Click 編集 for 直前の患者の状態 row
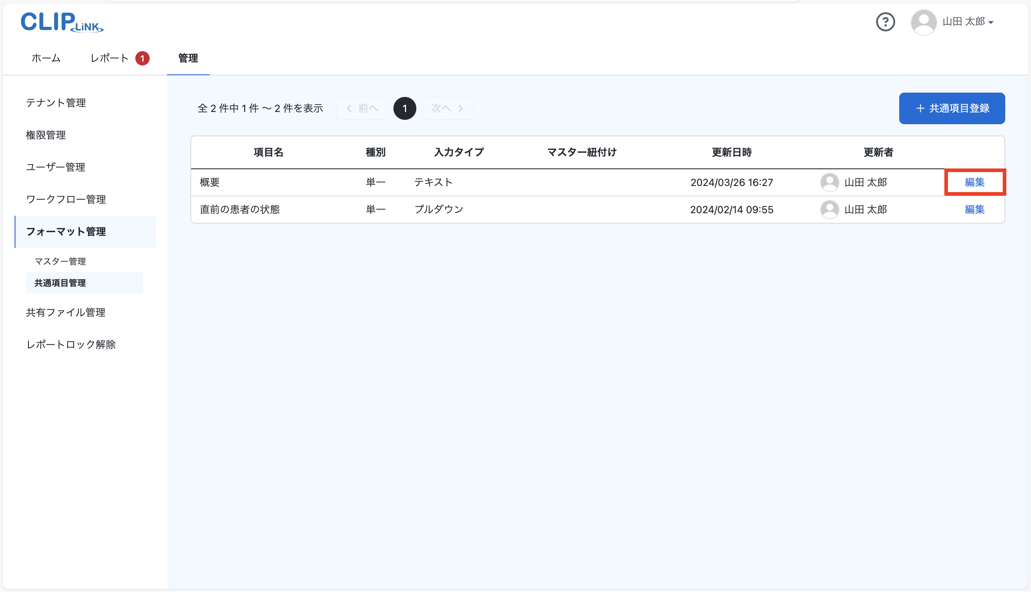The image size is (1031, 592). pos(974,209)
